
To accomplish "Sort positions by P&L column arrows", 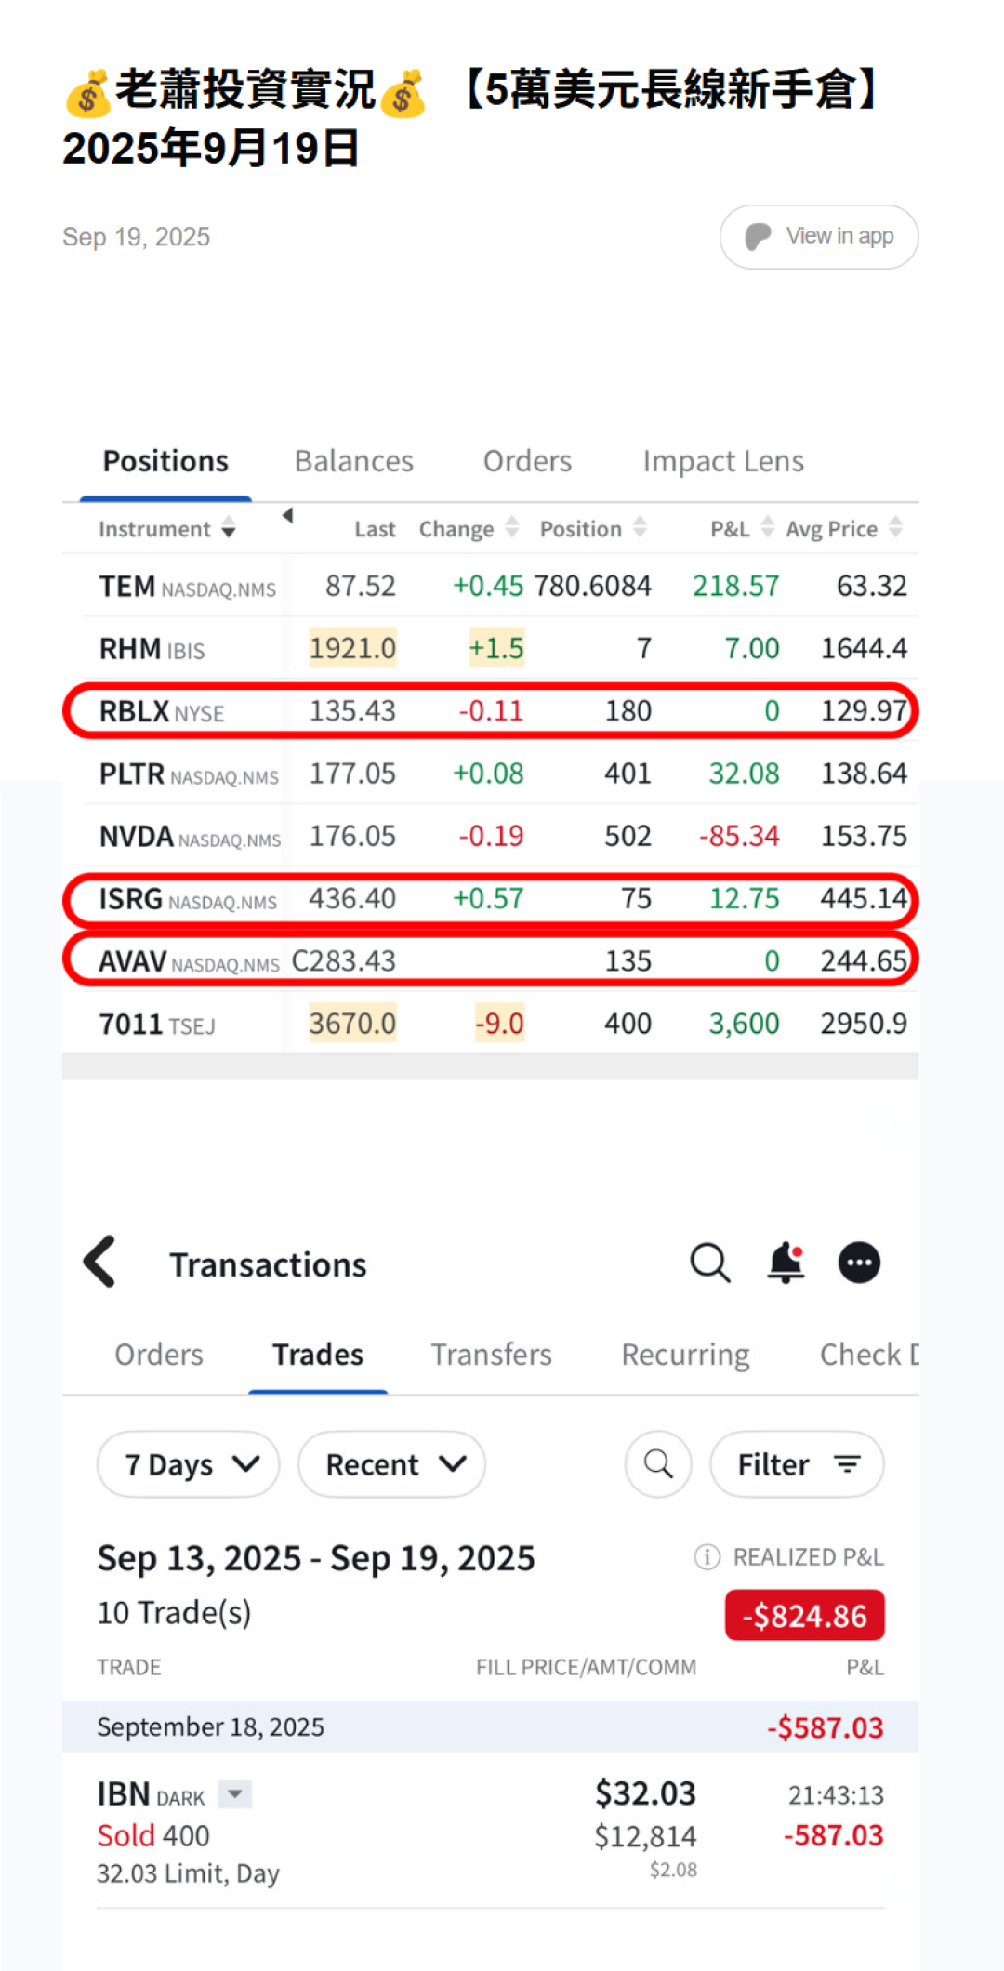I will pos(767,528).
